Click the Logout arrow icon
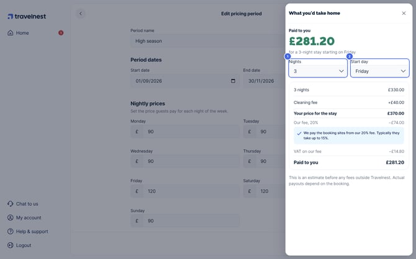416x259 pixels. click(x=11, y=245)
